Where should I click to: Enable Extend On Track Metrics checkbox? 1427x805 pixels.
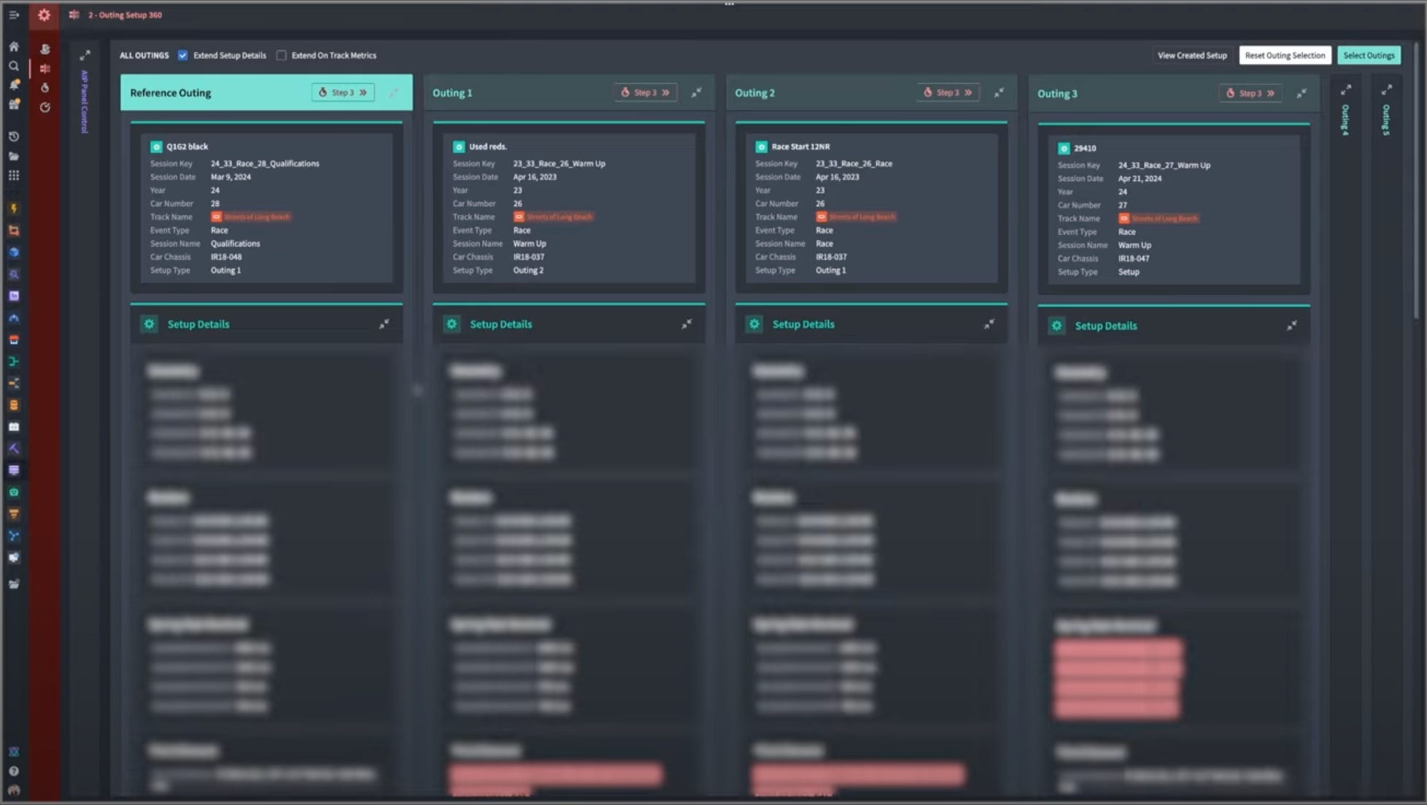coord(281,55)
